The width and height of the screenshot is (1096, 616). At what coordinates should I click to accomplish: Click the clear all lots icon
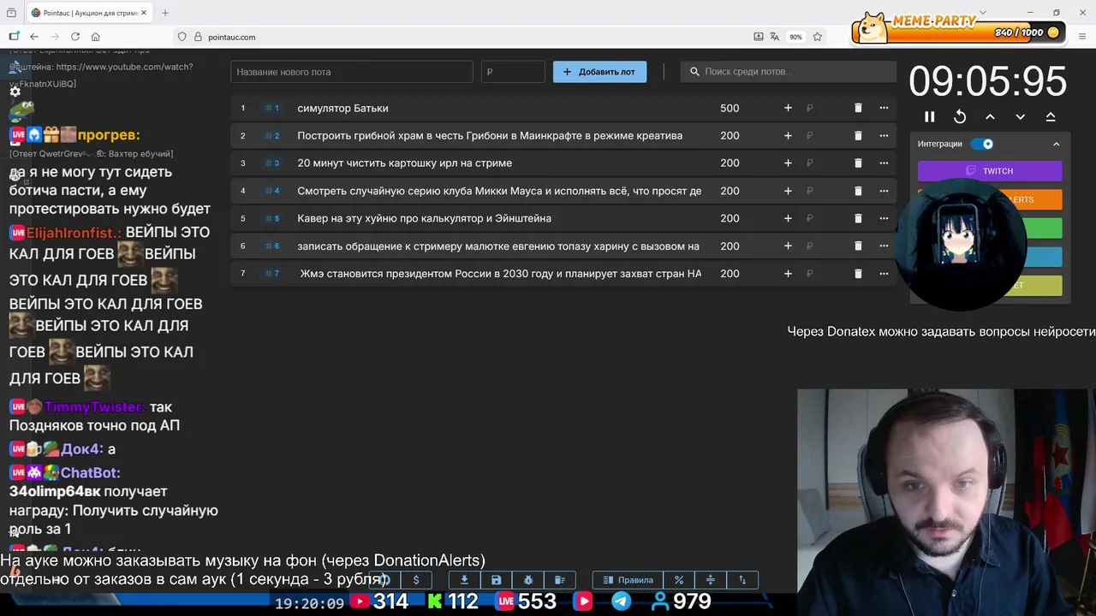click(560, 580)
